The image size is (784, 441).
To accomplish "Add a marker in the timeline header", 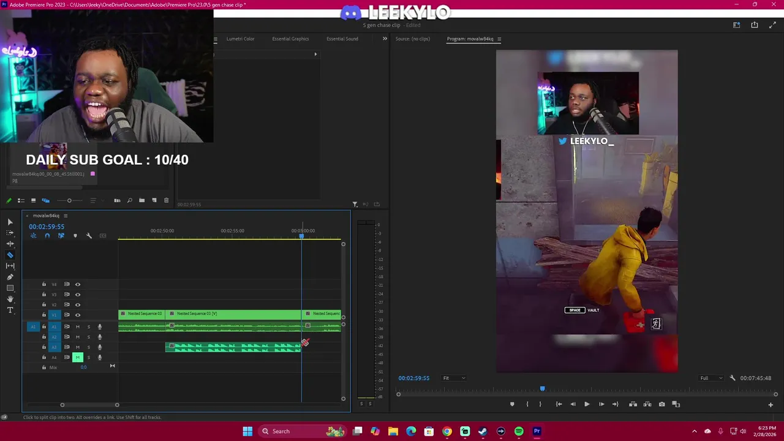I will coord(75,236).
